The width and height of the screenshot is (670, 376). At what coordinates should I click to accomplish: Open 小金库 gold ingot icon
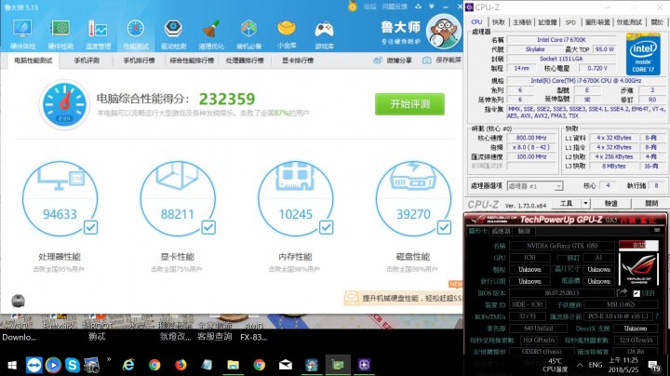pyautogui.click(x=287, y=28)
